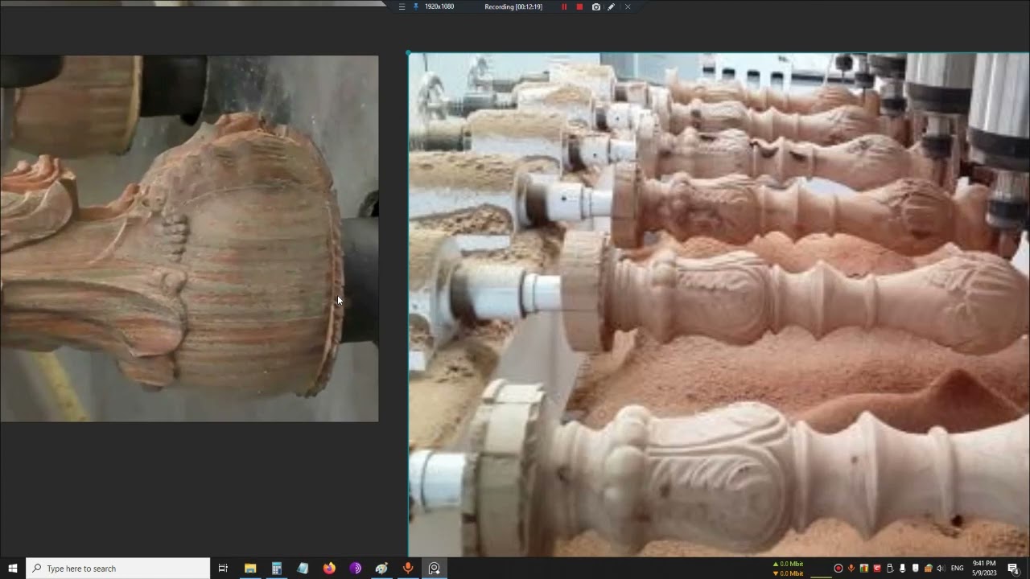Close the recording toolbar

click(628, 6)
